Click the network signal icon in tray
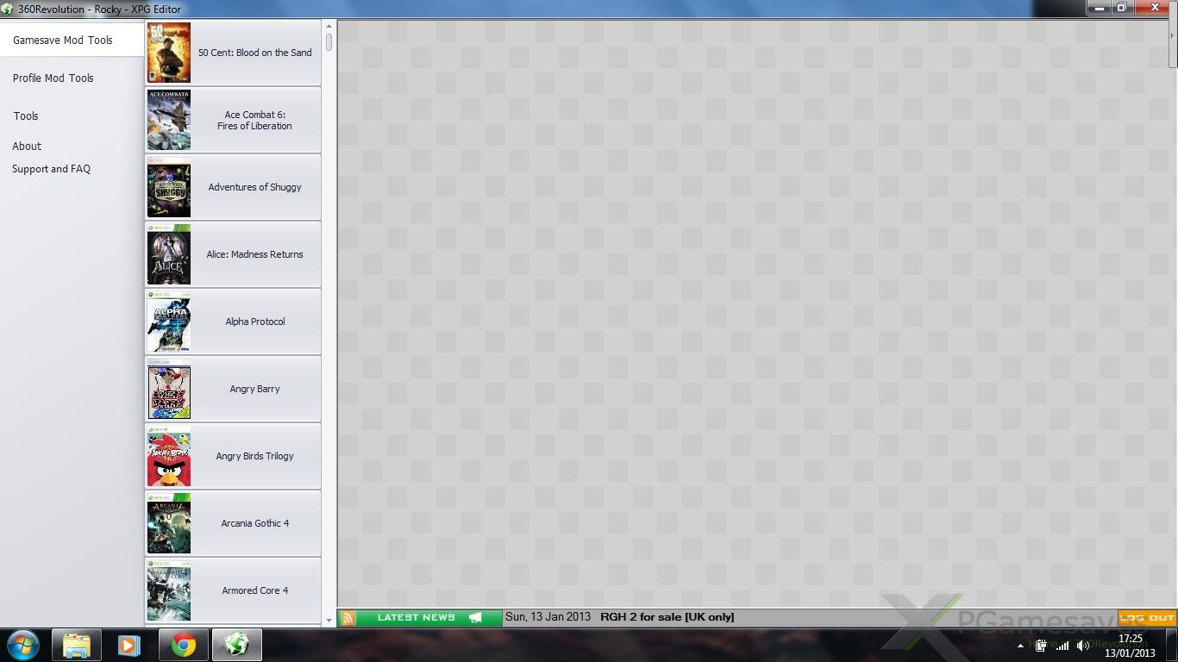The image size is (1178, 662). tap(1062, 646)
